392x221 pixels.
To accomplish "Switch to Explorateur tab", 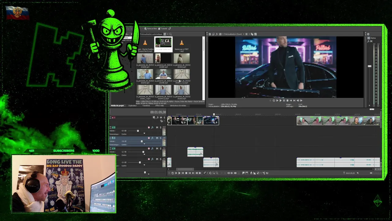I will click(133, 106).
